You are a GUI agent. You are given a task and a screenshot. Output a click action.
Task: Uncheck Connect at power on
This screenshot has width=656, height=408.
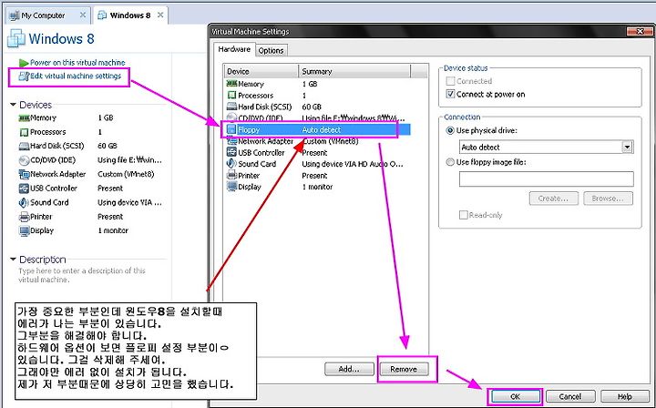click(x=451, y=94)
